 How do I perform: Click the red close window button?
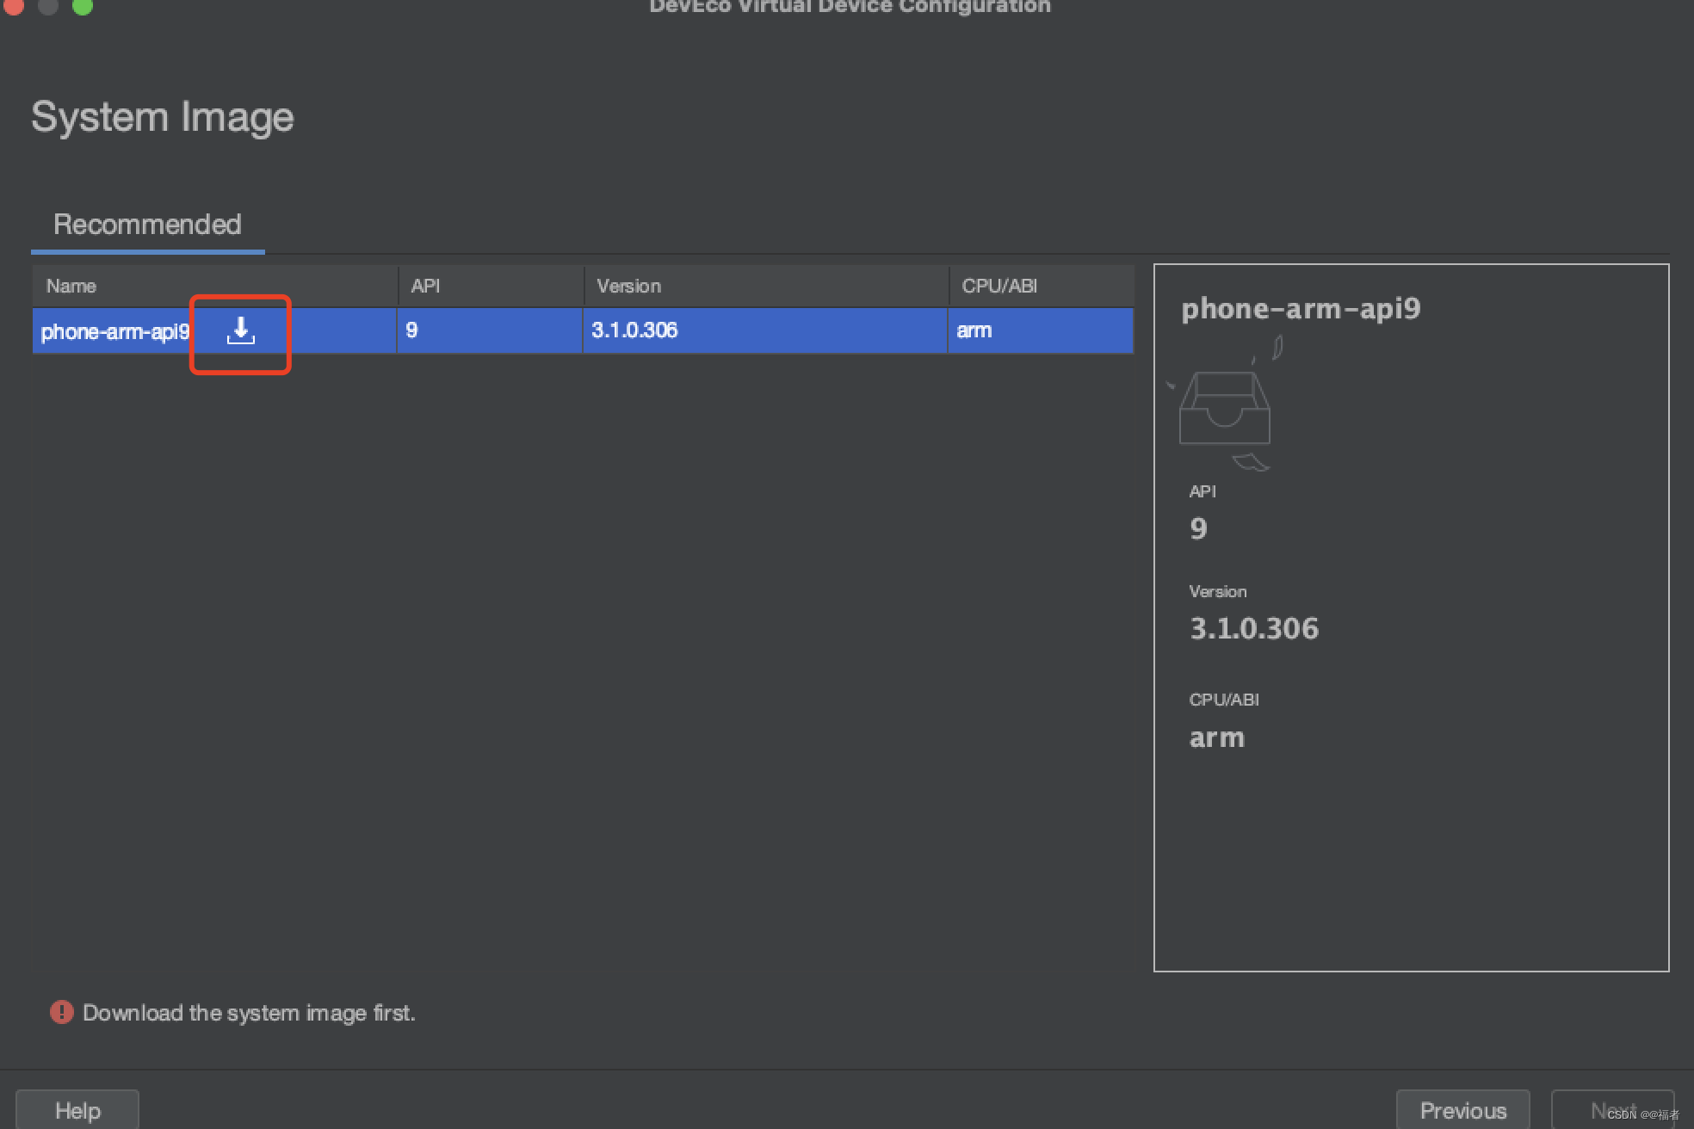14,6
